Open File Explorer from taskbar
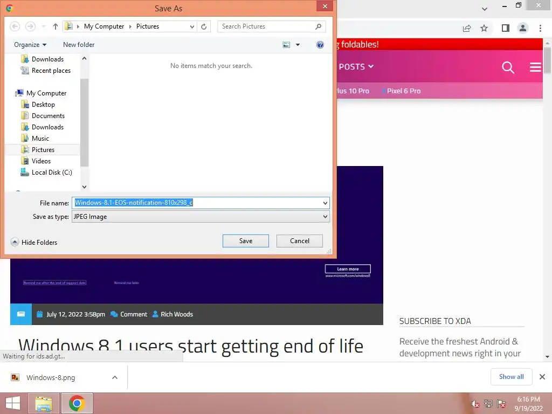 (x=44, y=403)
